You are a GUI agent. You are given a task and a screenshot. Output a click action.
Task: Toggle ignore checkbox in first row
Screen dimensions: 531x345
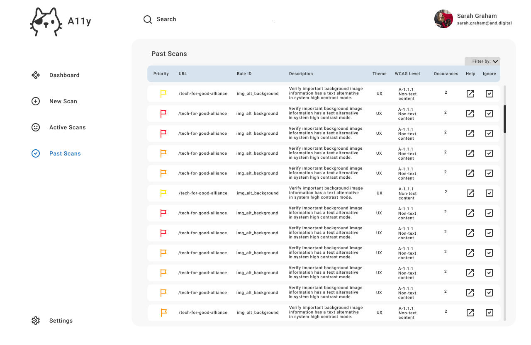pos(490,94)
